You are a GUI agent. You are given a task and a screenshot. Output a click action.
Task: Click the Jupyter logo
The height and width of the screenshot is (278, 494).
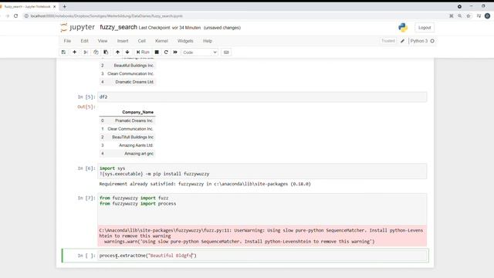(77, 28)
